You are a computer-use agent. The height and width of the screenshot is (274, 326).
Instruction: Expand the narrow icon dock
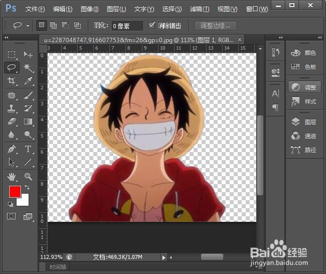tap(280, 37)
